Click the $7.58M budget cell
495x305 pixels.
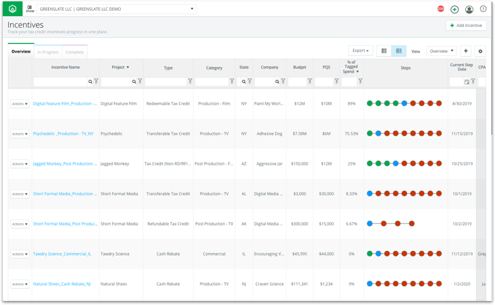click(299, 134)
